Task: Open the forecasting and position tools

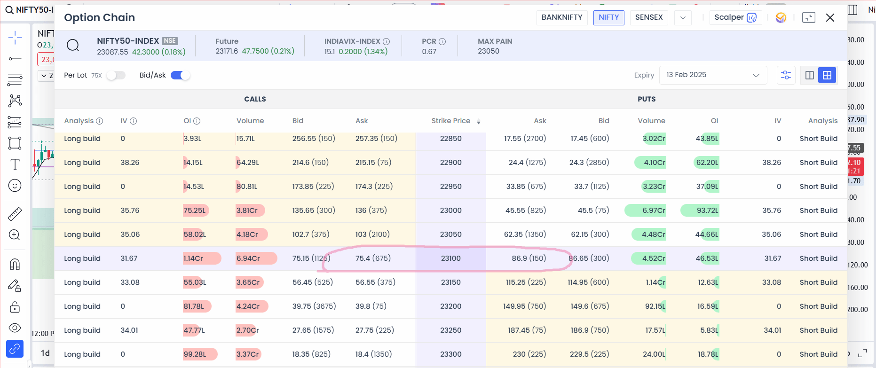Action: click(15, 122)
